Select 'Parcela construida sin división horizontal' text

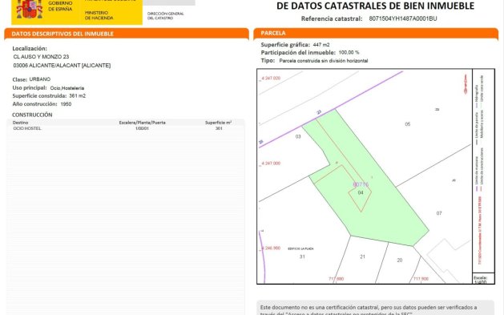tap(324, 61)
